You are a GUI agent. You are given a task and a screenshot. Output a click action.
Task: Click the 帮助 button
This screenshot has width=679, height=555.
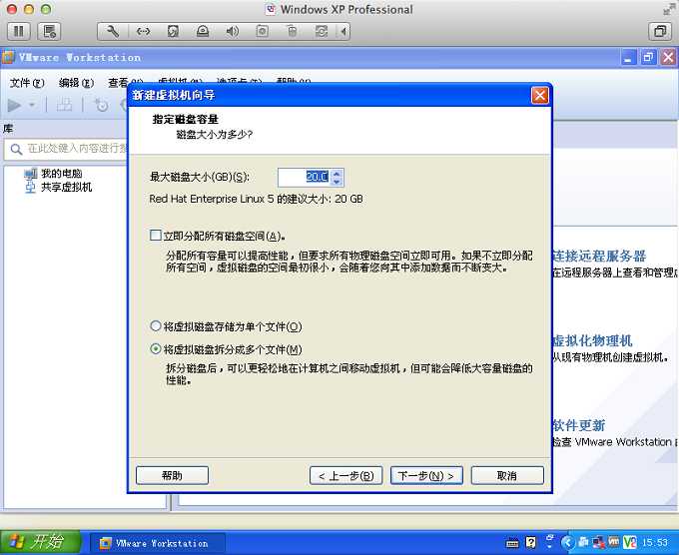tap(172, 476)
